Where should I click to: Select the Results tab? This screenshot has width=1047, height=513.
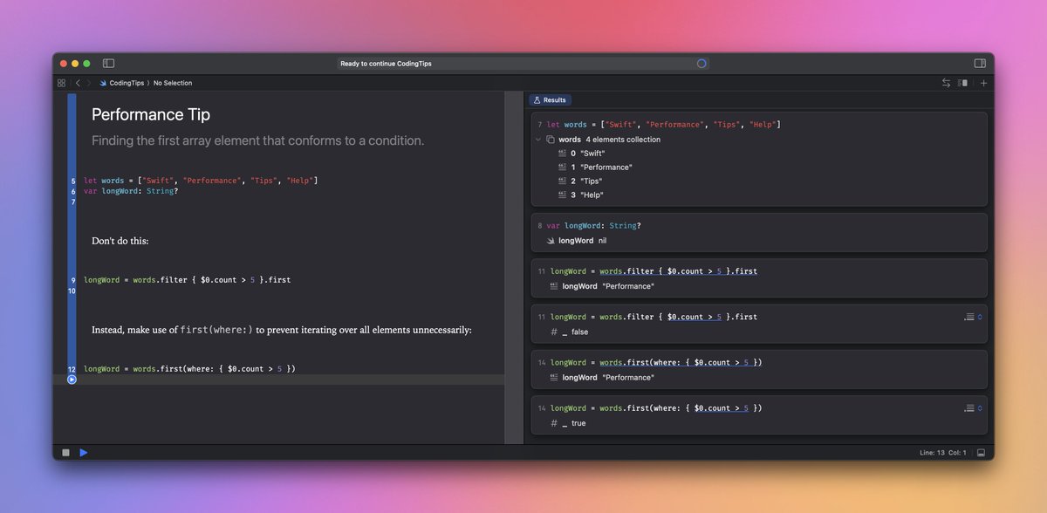coord(551,99)
